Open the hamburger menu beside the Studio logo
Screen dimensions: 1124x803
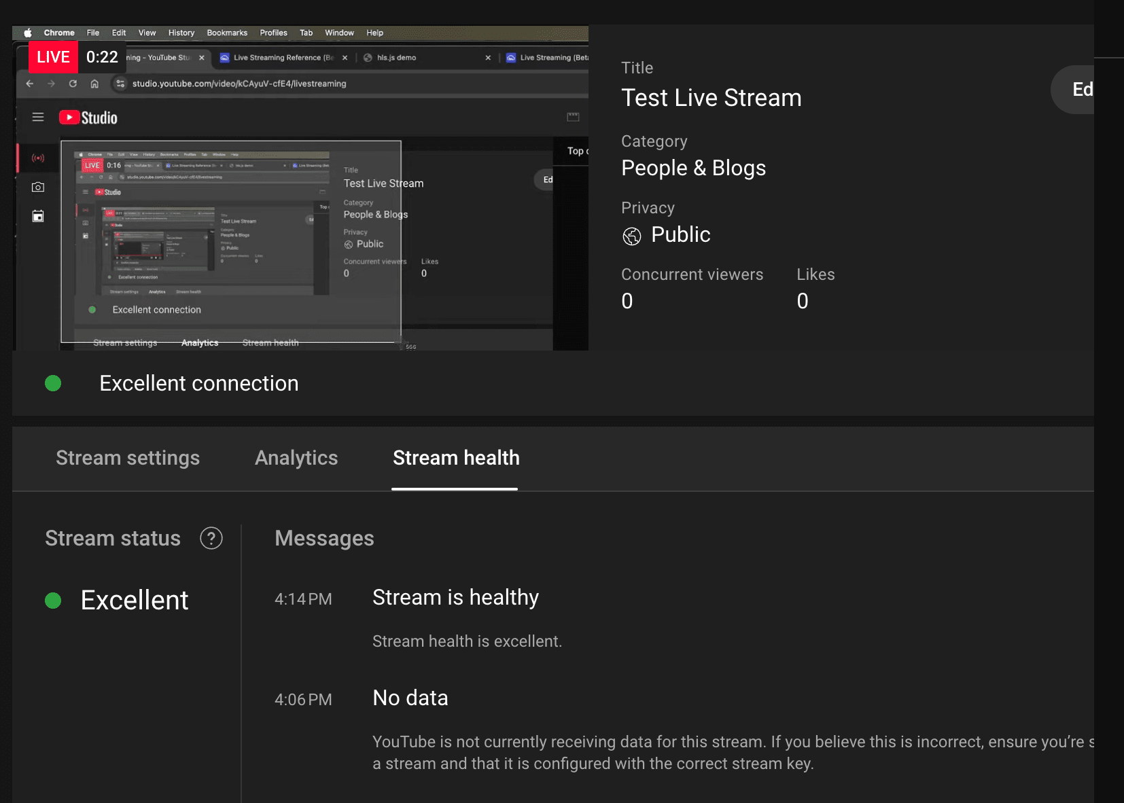[x=38, y=118]
